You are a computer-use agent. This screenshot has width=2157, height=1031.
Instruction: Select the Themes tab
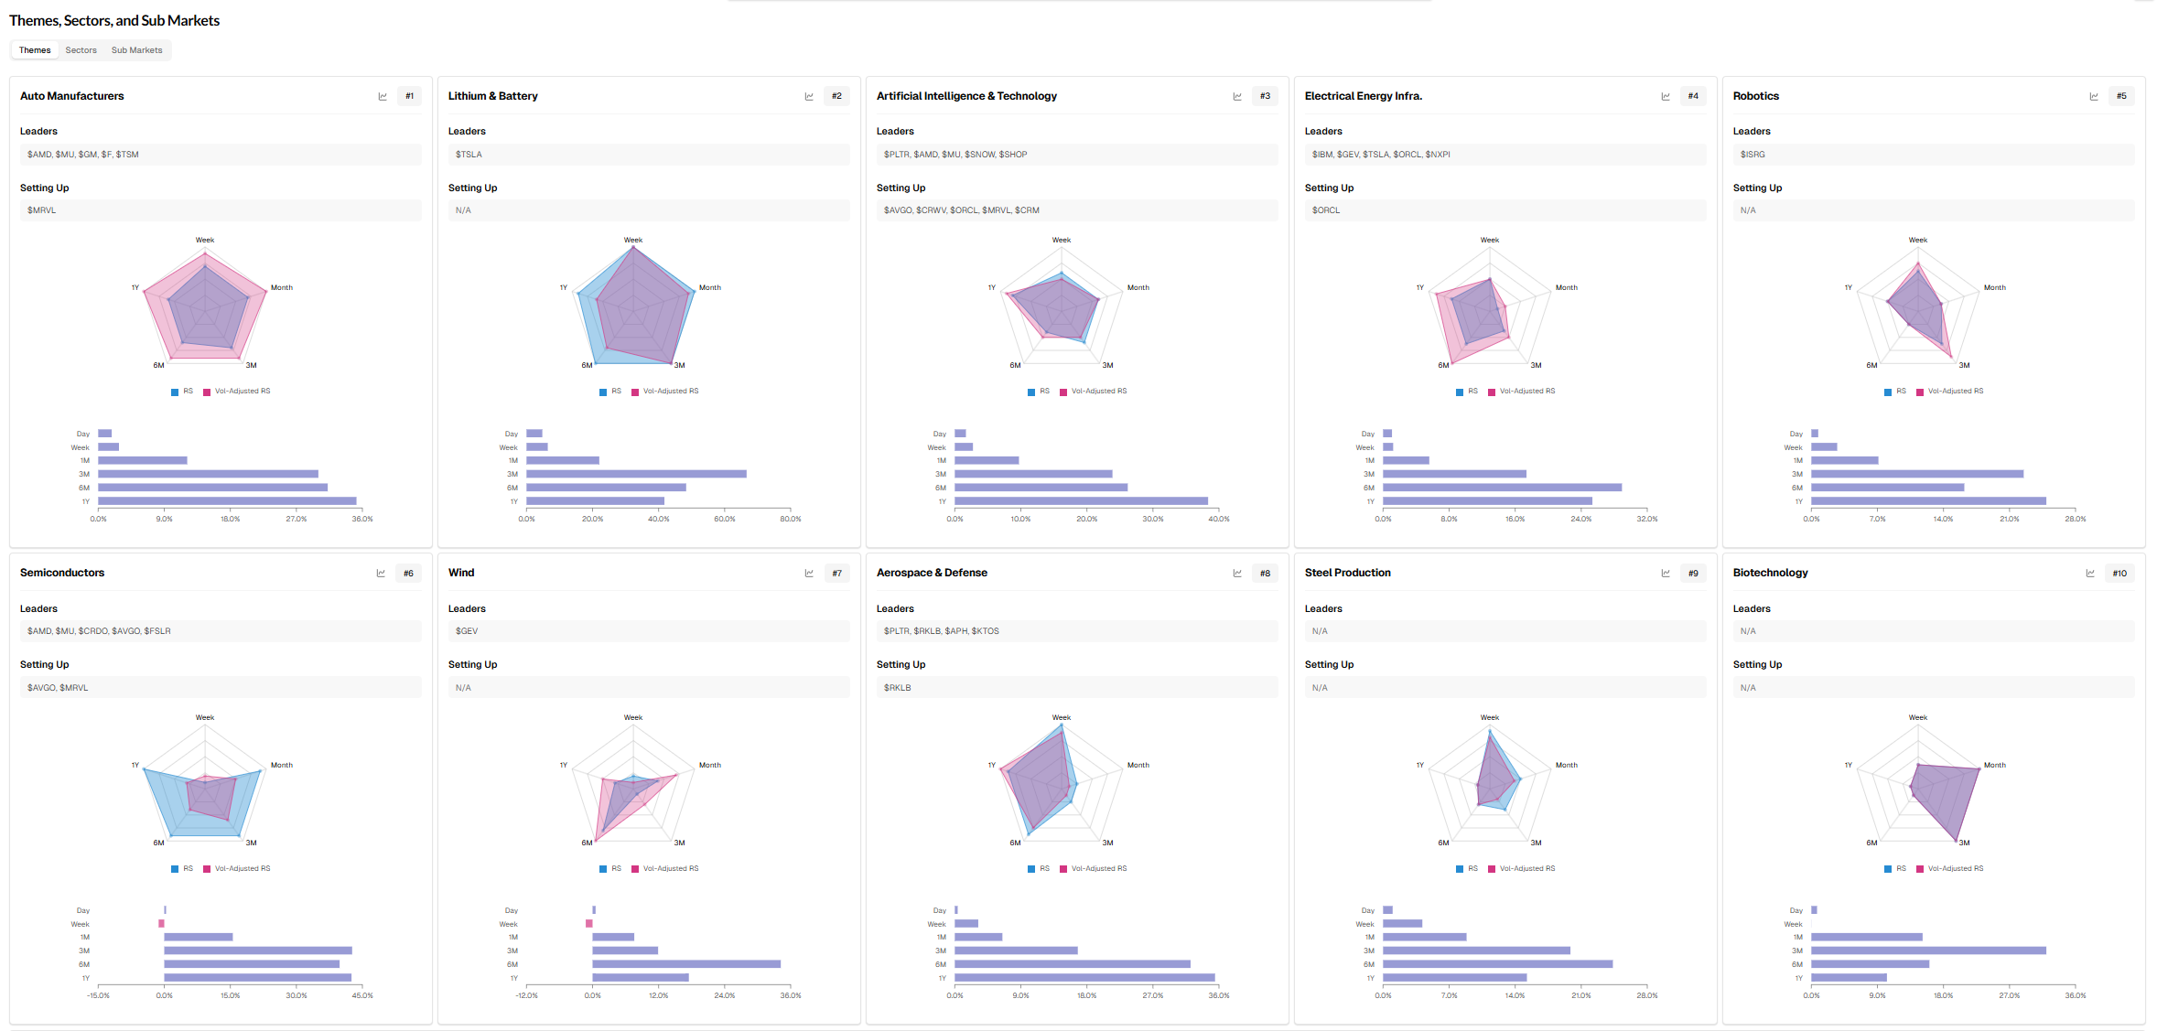(x=35, y=50)
